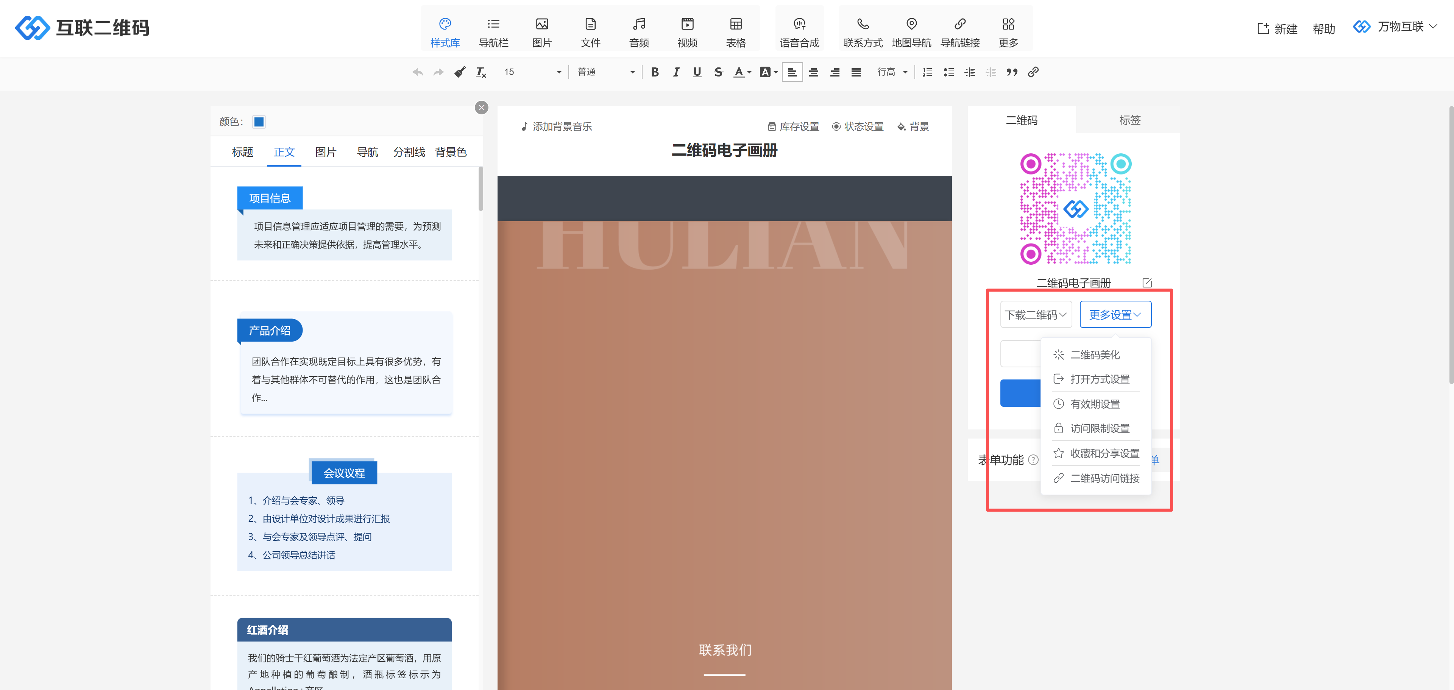
Task: Toggle bold text formatting
Action: click(654, 72)
